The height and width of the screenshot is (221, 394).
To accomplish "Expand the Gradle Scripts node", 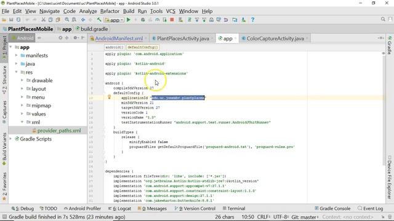I will 11,139.
